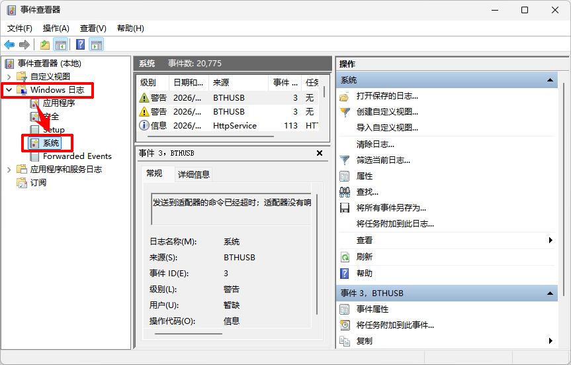Image resolution: width=571 pixels, height=365 pixels.
Task: Select the 订阅 node
Action: 38,183
